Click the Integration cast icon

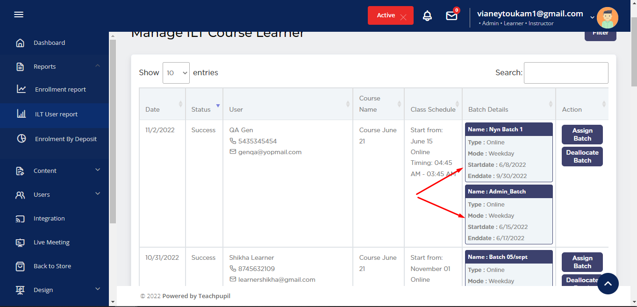20,219
